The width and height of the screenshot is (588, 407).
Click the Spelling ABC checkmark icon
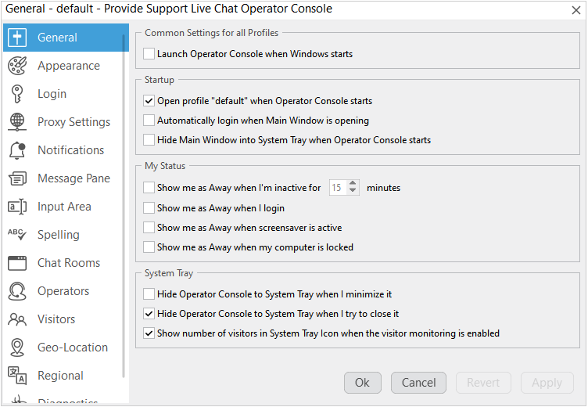click(x=17, y=235)
